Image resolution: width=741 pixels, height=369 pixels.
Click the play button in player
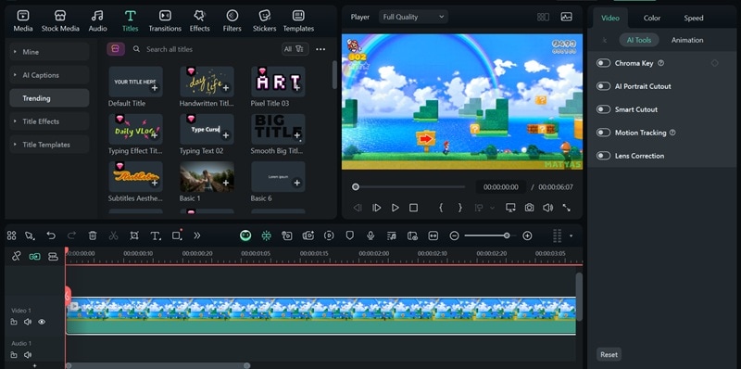point(396,208)
